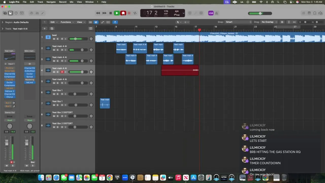This screenshot has height=183, width=325.
Task: Change the Snap mode from Smart
Action: point(238,22)
